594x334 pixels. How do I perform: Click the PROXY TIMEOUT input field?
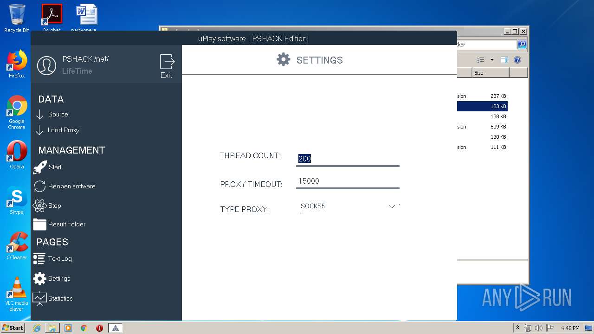348,181
